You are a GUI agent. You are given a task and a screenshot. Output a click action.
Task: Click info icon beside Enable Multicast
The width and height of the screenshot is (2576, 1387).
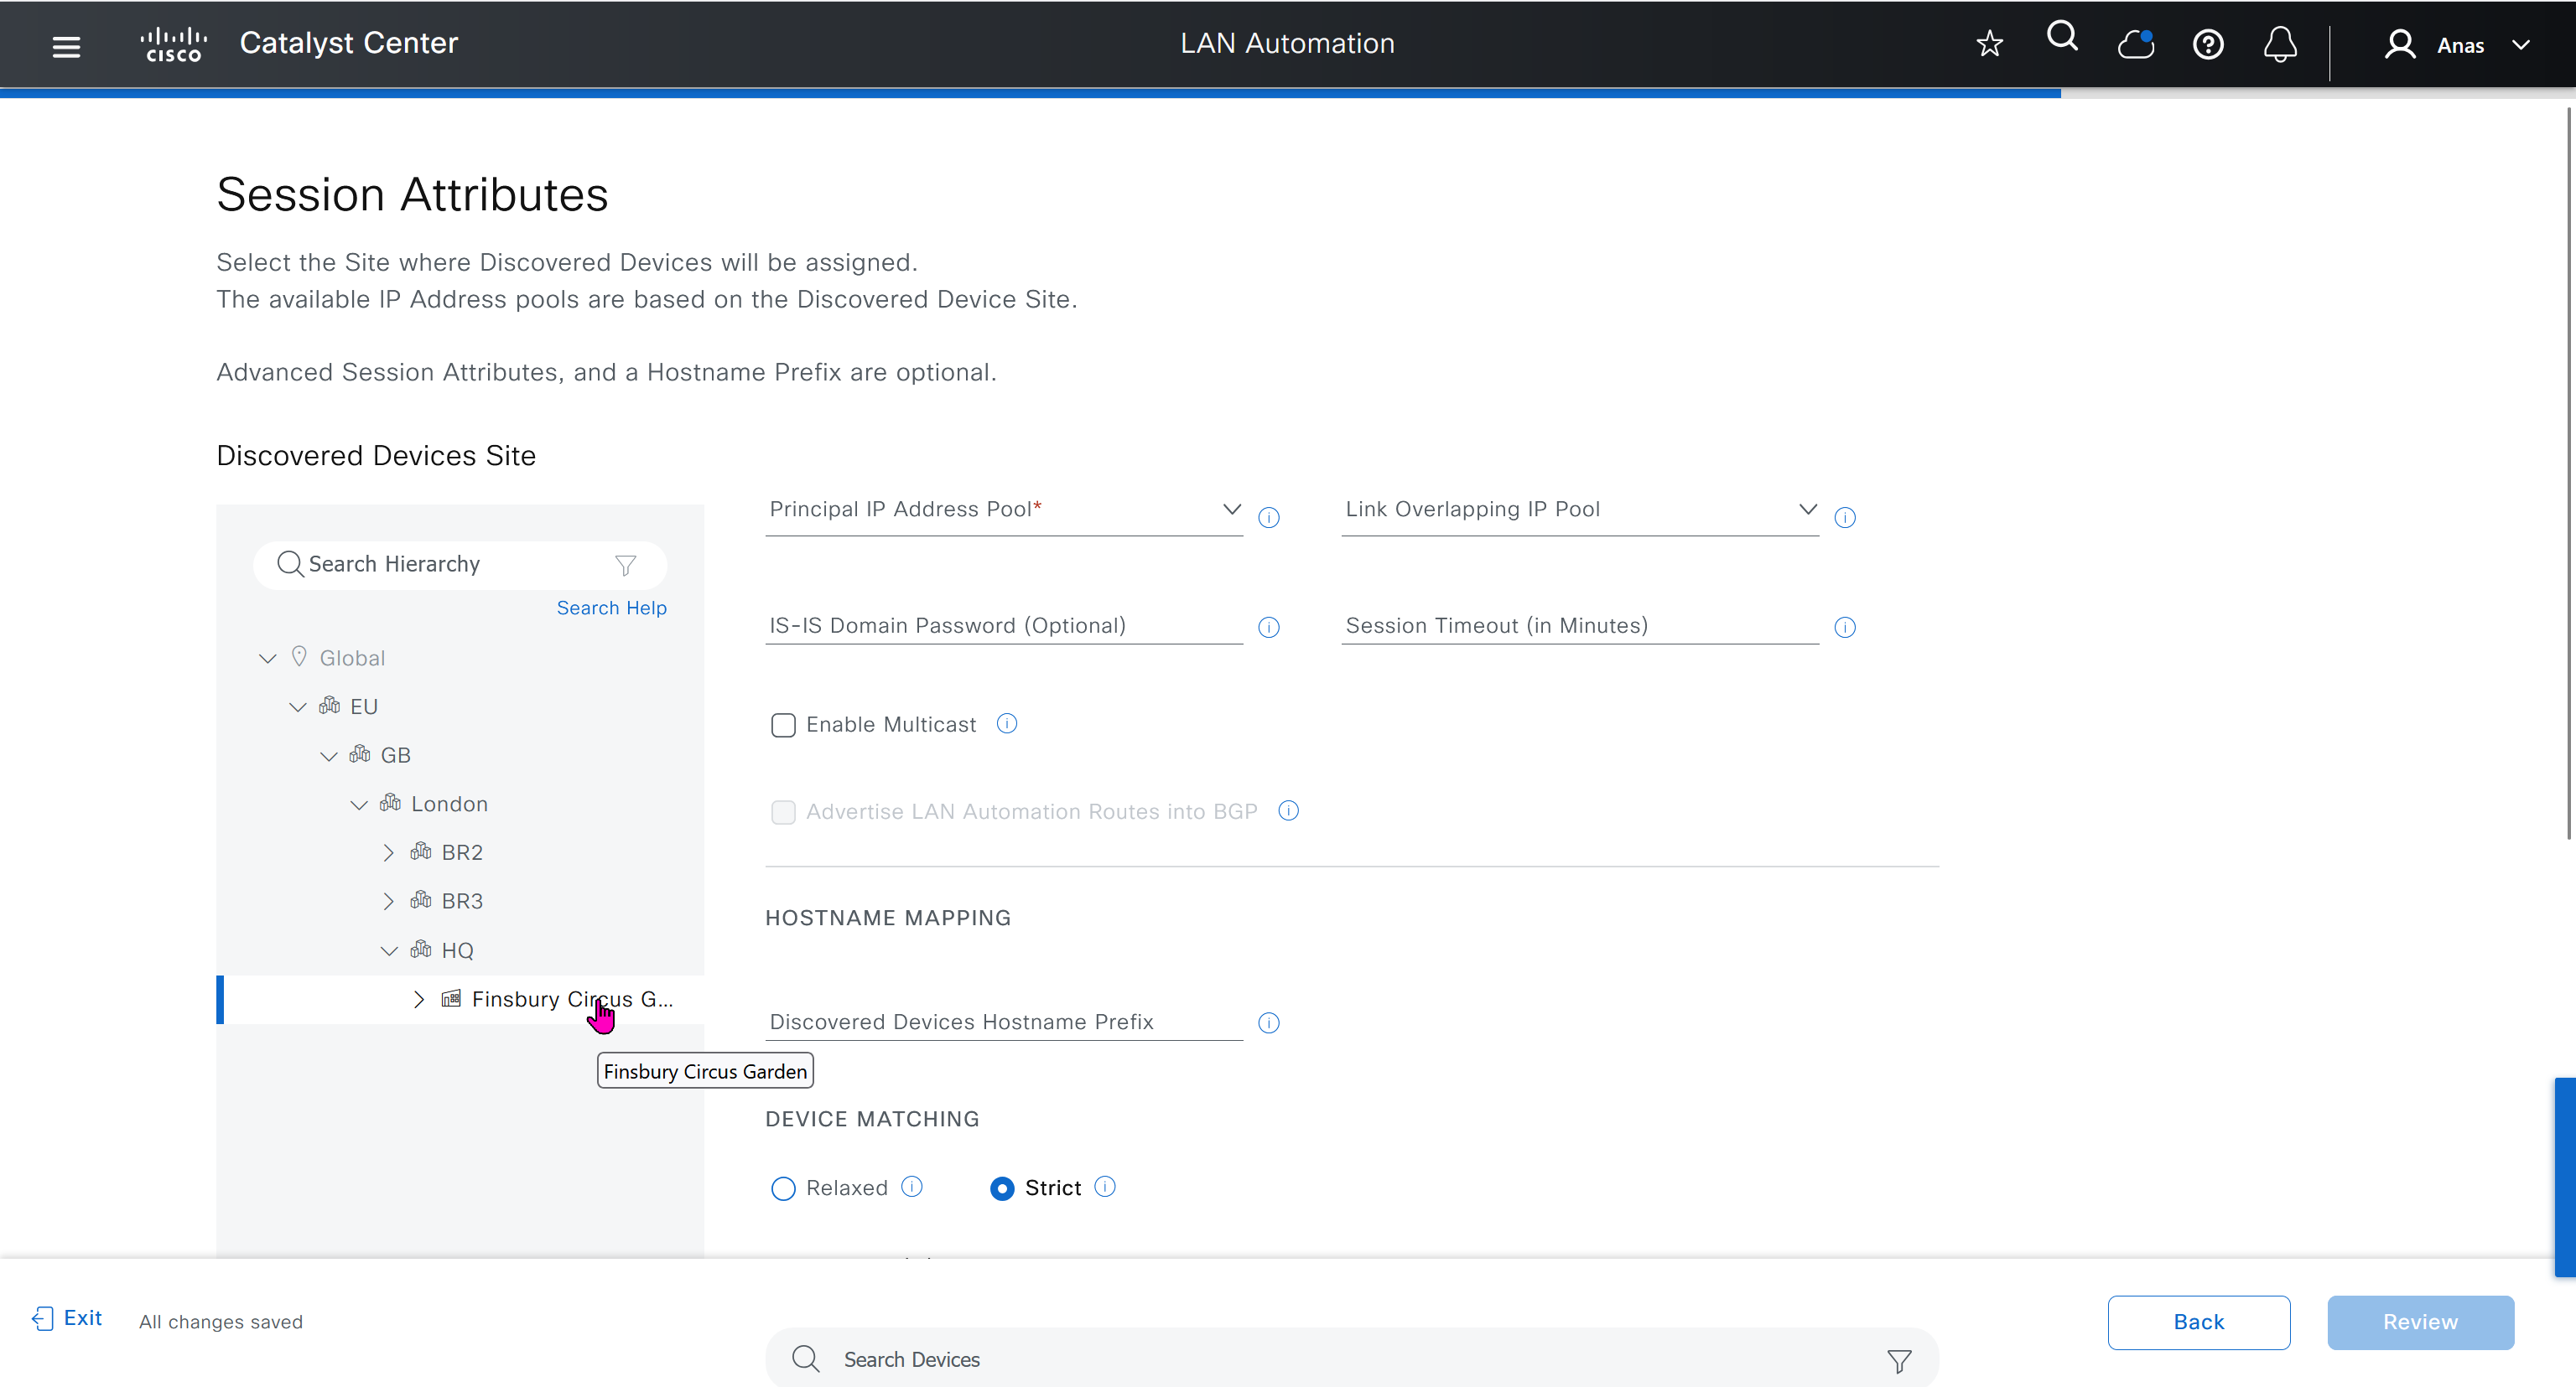pyautogui.click(x=1006, y=723)
